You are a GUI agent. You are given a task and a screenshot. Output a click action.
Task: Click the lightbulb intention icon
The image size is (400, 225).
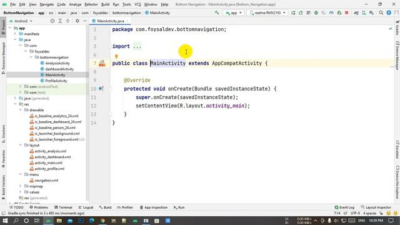pos(116,56)
